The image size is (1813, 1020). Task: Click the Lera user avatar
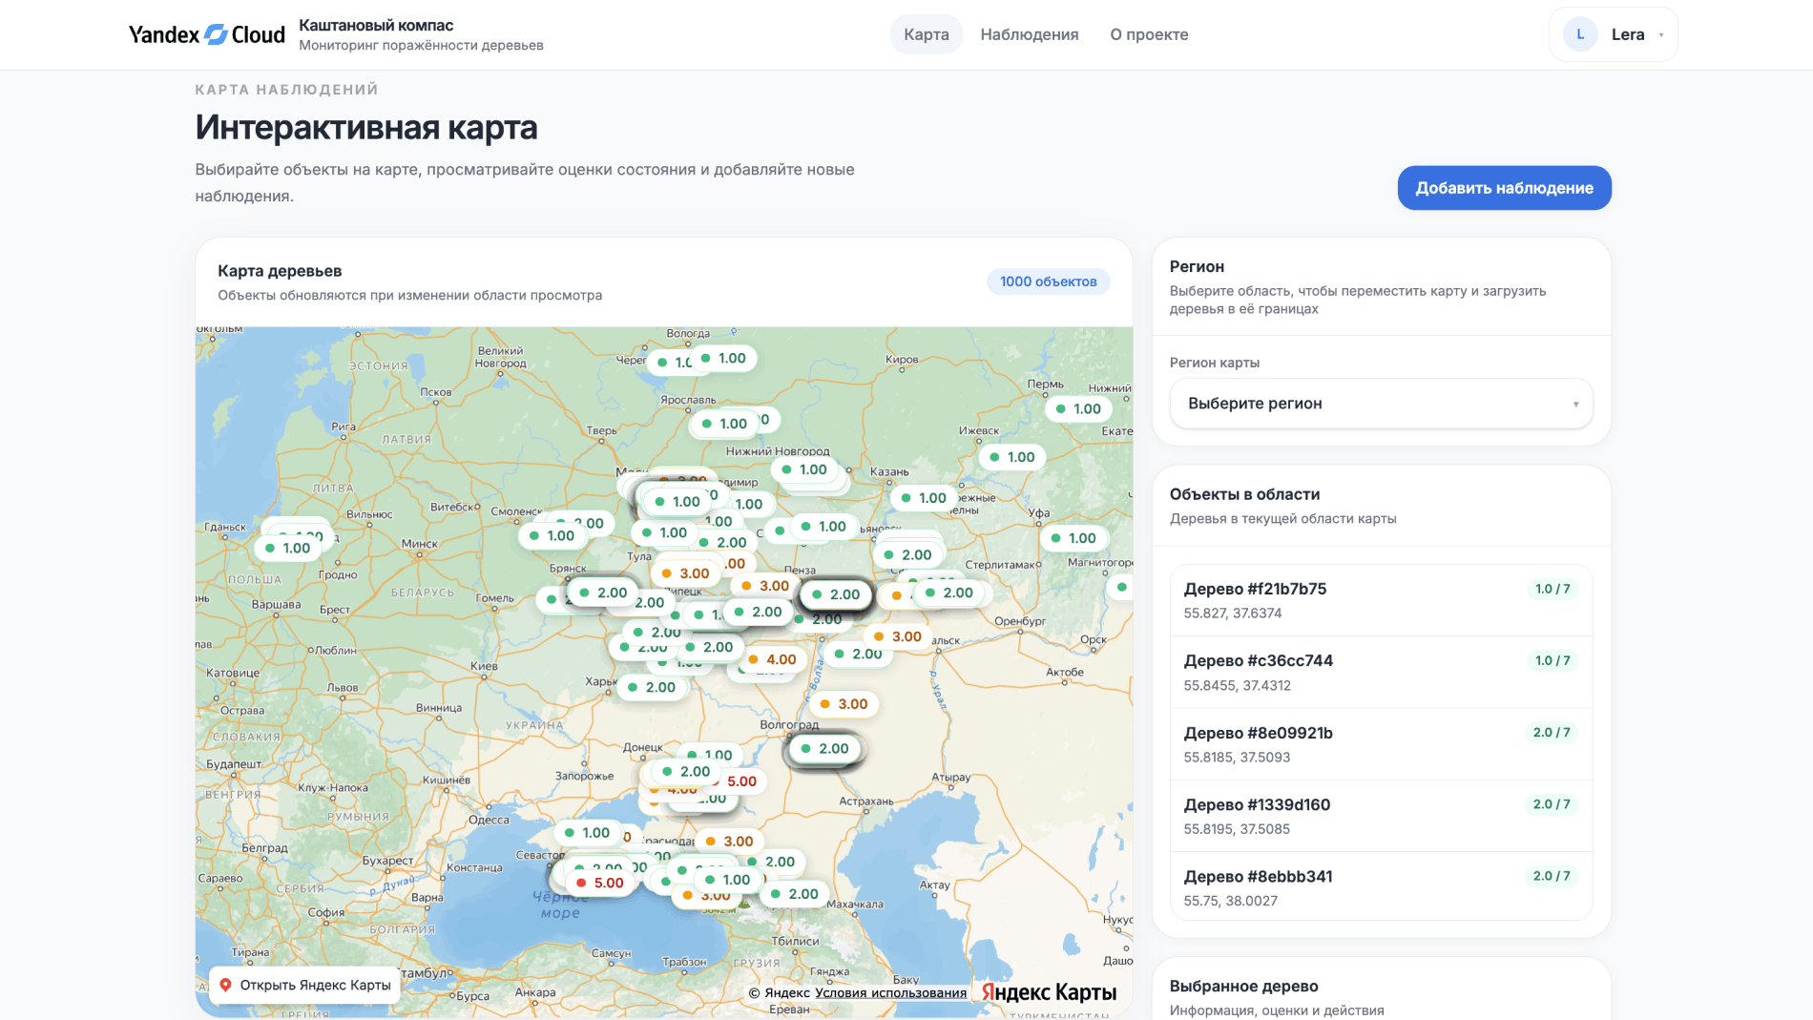[x=1580, y=34]
